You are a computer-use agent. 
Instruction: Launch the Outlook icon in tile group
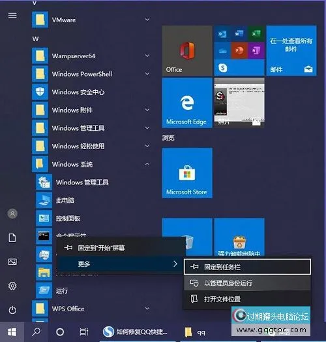pyautogui.click(x=222, y=33)
